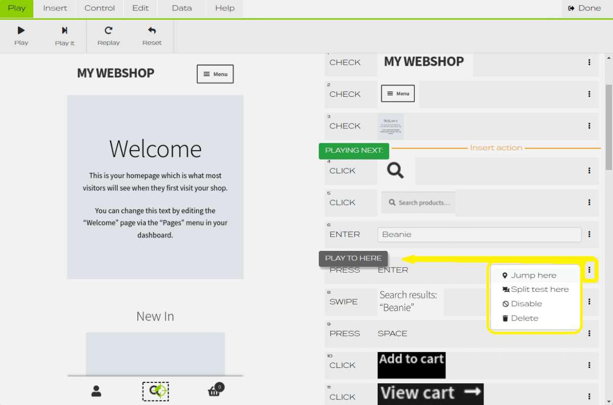Open the Insert menu

coord(54,8)
